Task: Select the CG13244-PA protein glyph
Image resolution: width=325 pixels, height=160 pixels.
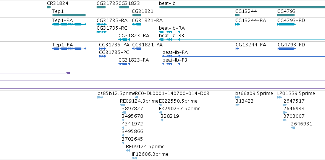Action: pos(237,49)
